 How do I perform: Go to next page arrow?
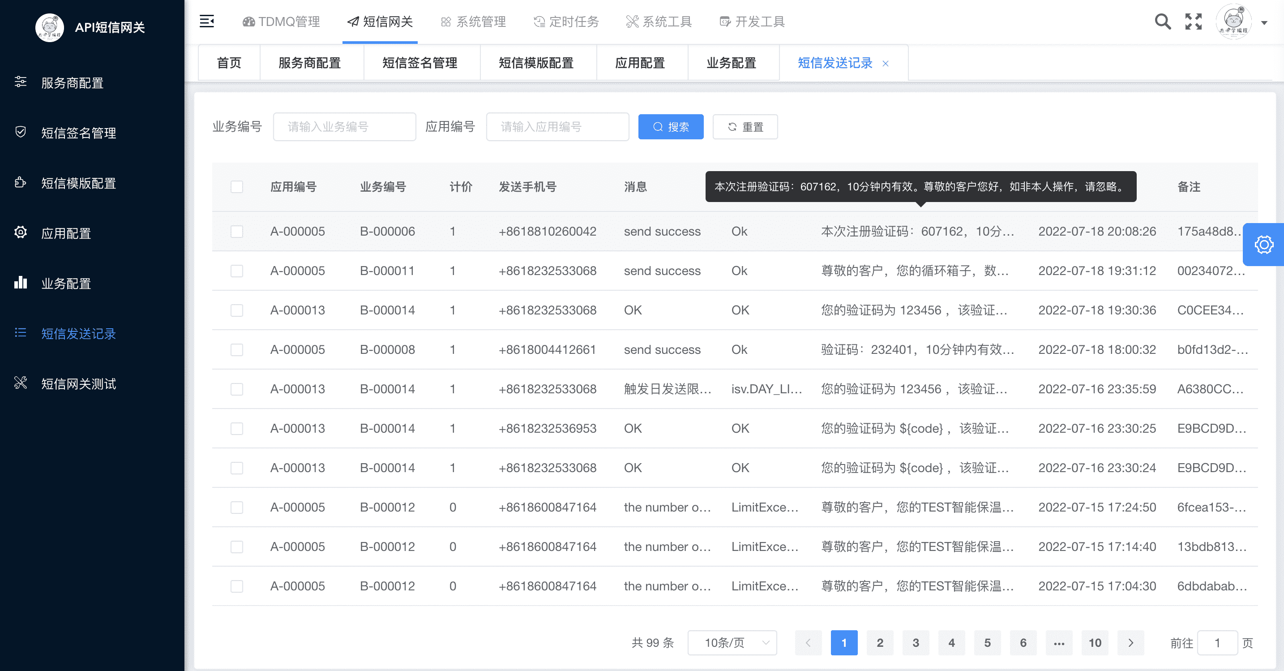click(x=1130, y=643)
